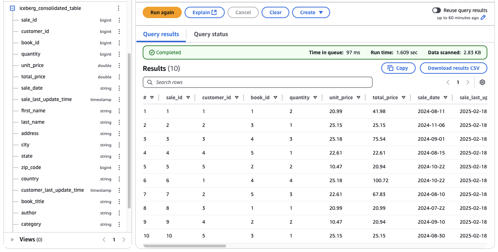
Task: Sort results by the customer_id column
Action: pyautogui.click(x=236, y=97)
